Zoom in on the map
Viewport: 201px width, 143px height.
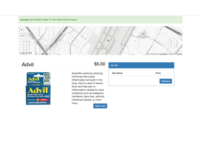click(21, 30)
